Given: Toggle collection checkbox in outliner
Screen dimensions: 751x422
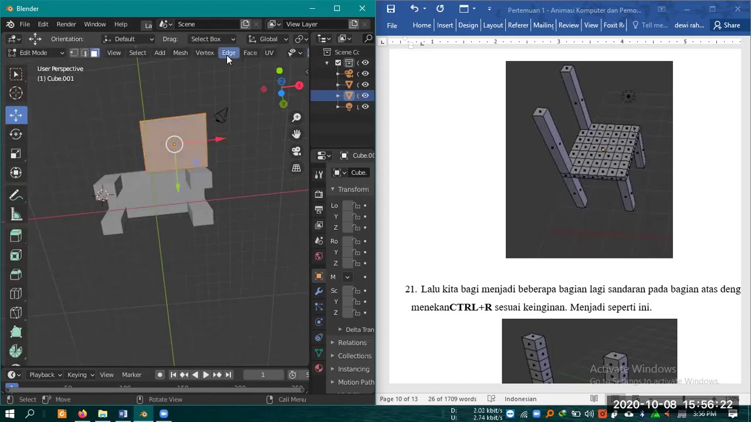Looking at the screenshot, I should pyautogui.click(x=338, y=63).
